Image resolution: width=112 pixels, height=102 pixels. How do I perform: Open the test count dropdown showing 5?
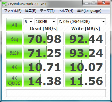coord(28,22)
